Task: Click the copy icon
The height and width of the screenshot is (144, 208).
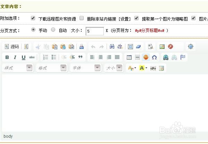Action: click(x=46, y=47)
